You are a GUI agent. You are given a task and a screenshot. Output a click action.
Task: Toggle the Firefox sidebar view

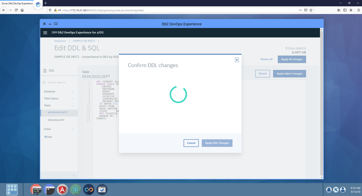[x=345, y=10]
